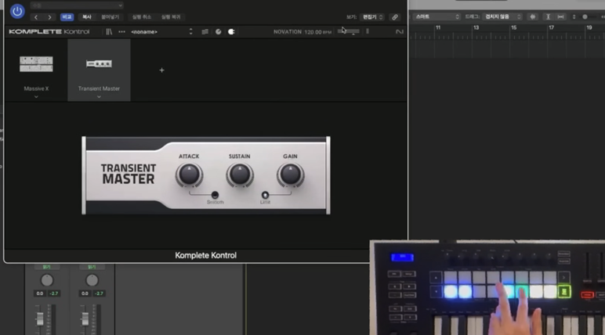Select the Massive X plugin thumbnail
605x335 pixels.
[x=36, y=63]
